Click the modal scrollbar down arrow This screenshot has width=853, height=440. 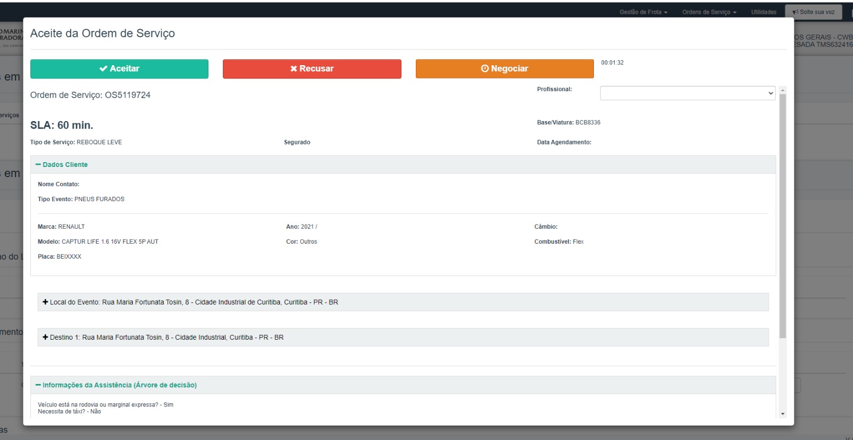tap(783, 414)
